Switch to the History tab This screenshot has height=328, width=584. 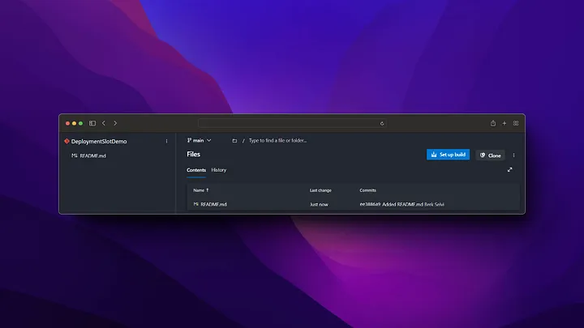pos(219,170)
